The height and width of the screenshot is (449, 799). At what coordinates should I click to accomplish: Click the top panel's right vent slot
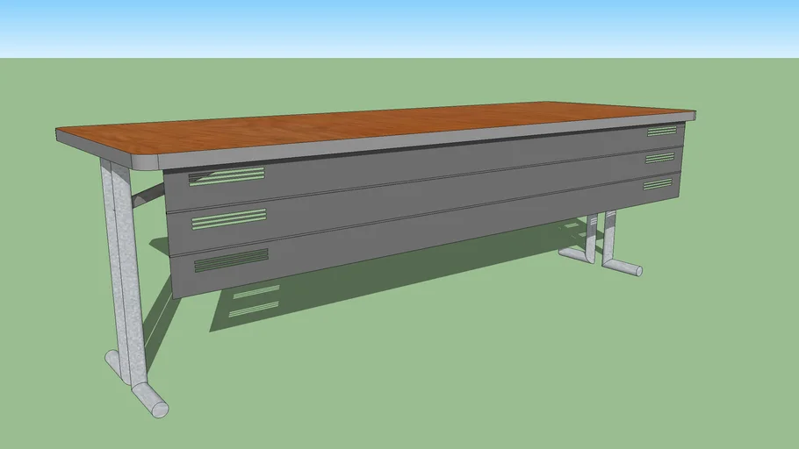pos(662,132)
